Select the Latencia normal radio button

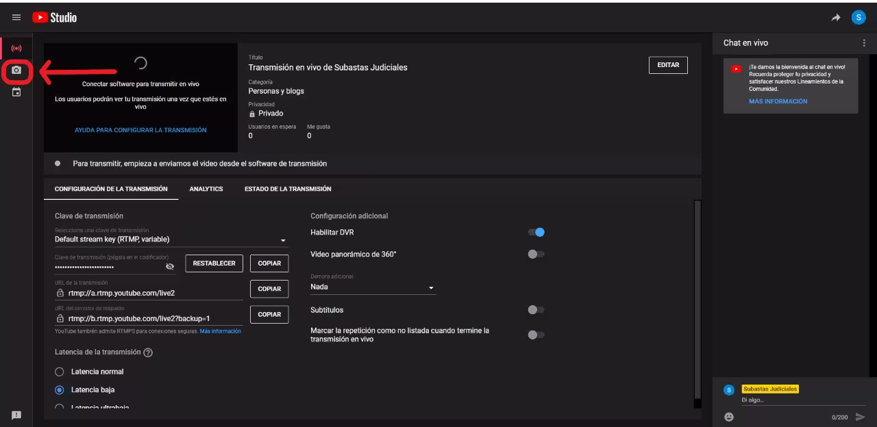[59, 372]
